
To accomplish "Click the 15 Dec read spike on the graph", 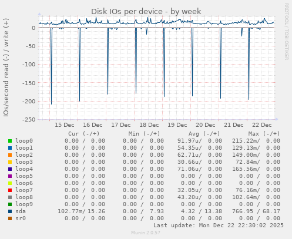I will click(x=51, y=66).
